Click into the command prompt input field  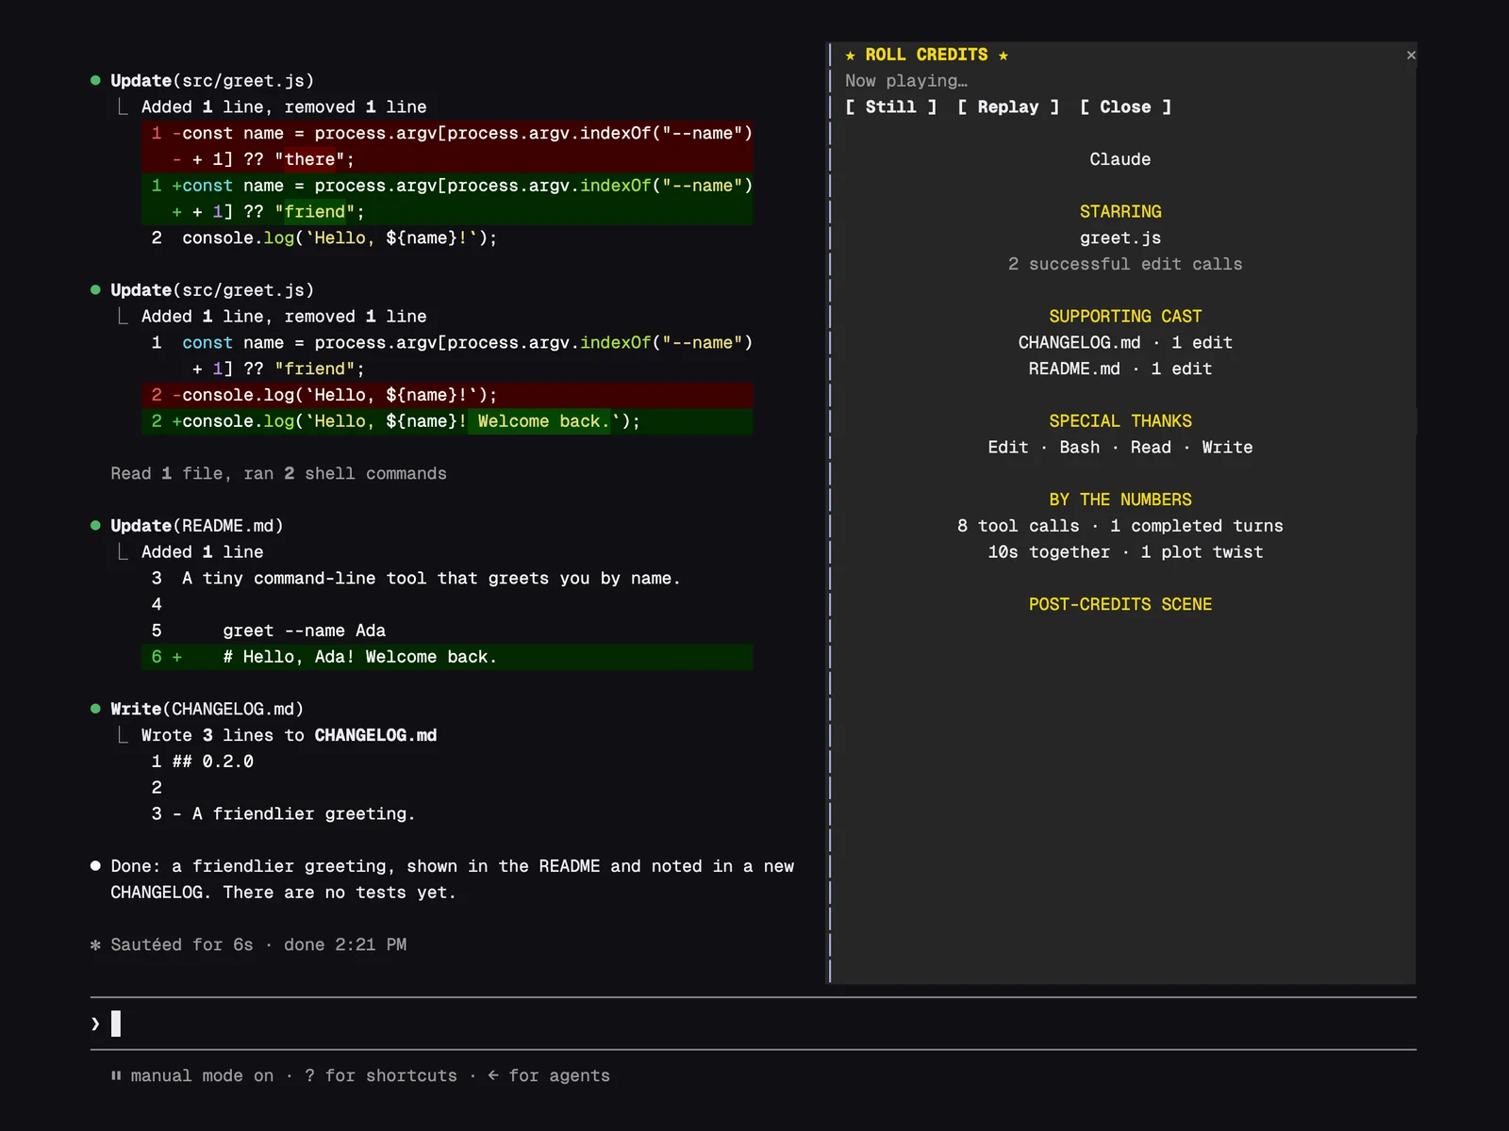754,1024
